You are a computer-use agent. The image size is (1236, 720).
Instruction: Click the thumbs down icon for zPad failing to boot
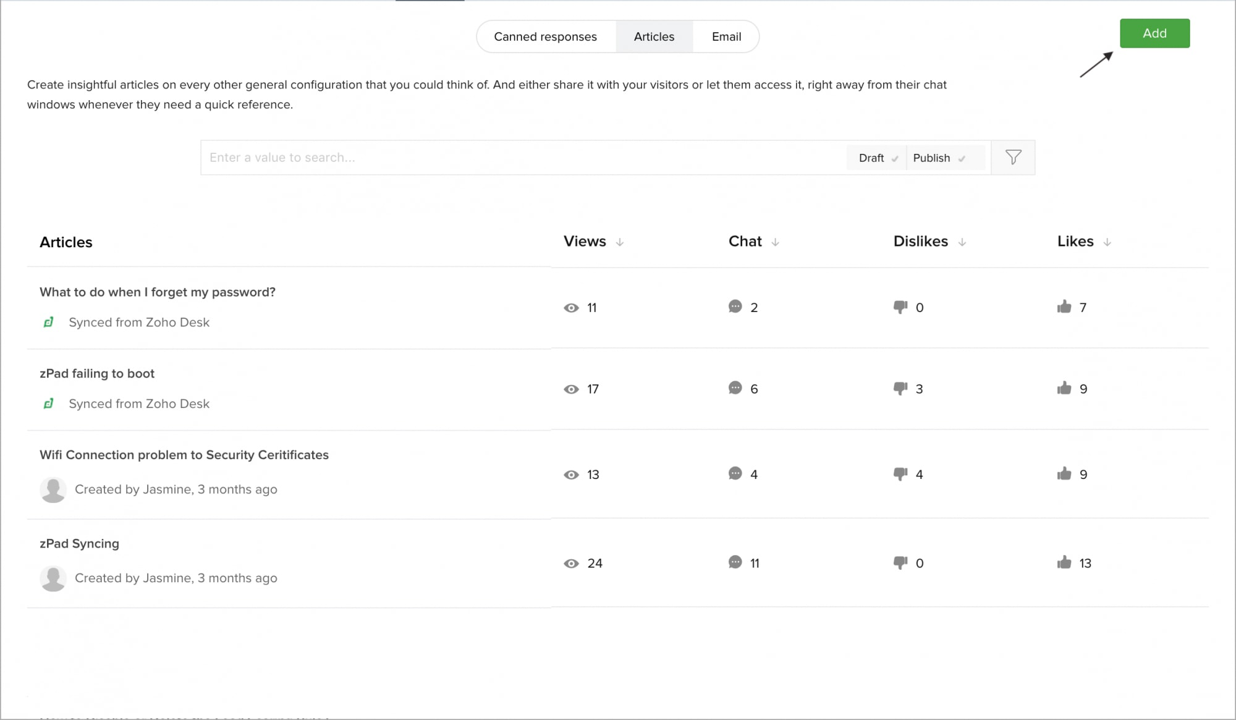pyautogui.click(x=899, y=389)
